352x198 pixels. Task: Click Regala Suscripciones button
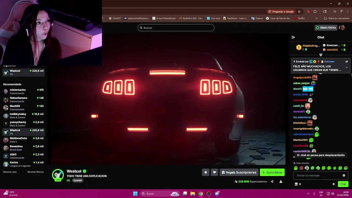click(x=239, y=172)
